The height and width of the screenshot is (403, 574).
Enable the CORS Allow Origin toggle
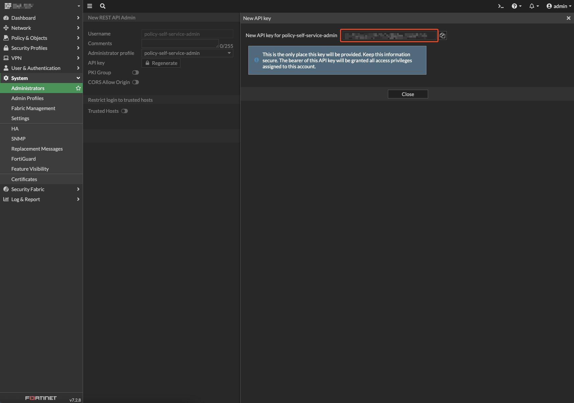pos(135,82)
